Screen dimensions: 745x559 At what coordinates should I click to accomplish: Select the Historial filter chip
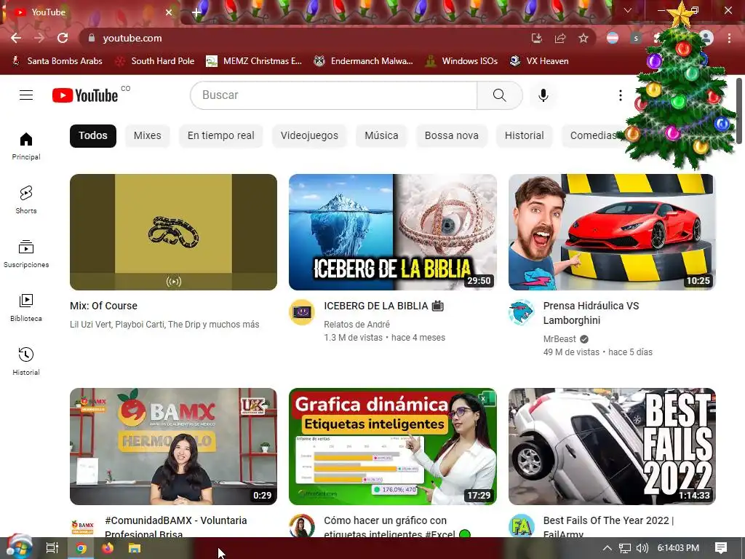[524, 136]
